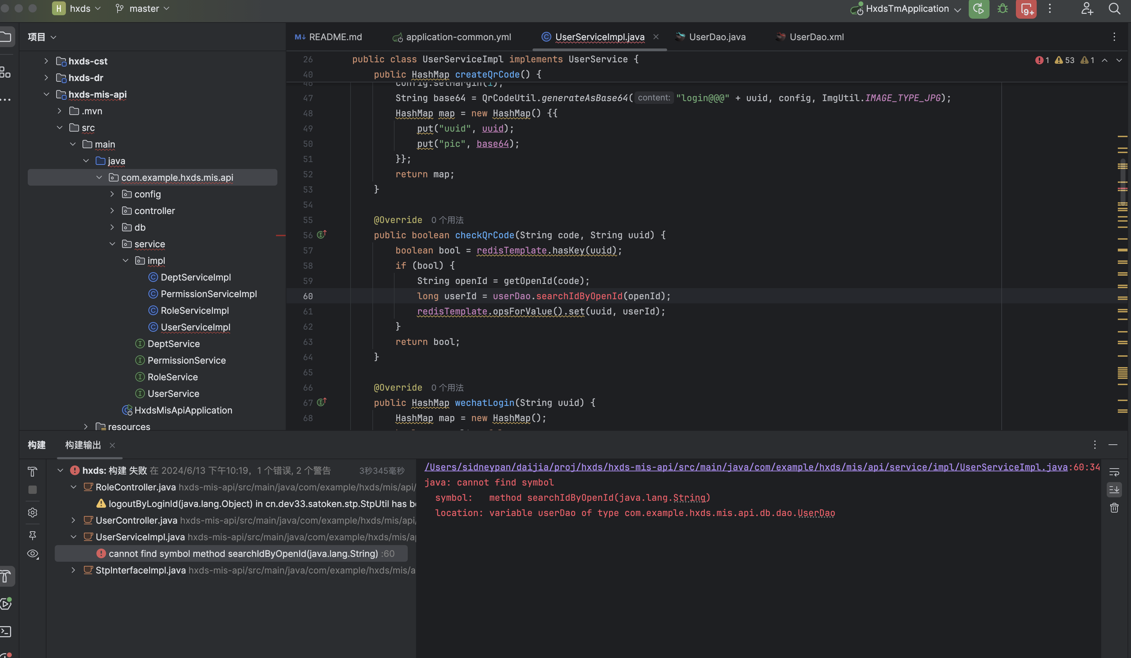
Task: Expand UserController.java build node
Action: tap(73, 521)
